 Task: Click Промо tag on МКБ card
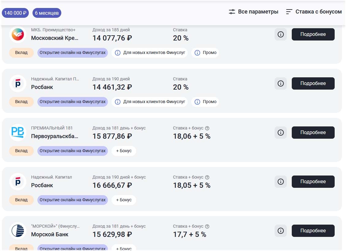coord(205,53)
